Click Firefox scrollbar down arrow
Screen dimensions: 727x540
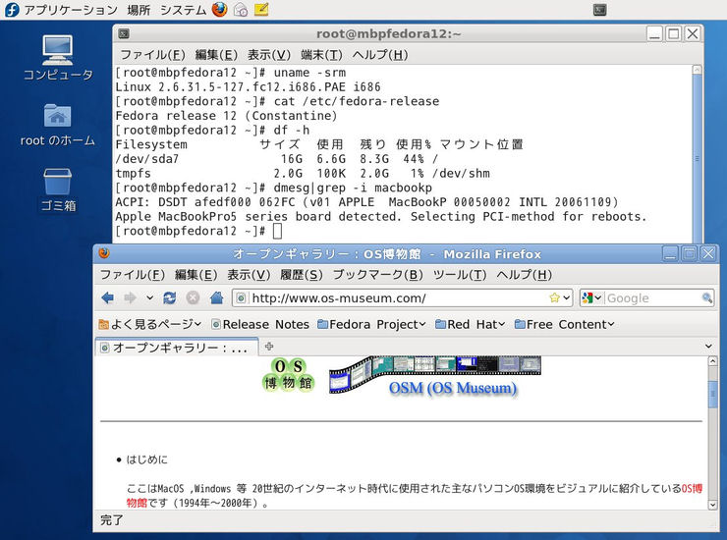[713, 505]
